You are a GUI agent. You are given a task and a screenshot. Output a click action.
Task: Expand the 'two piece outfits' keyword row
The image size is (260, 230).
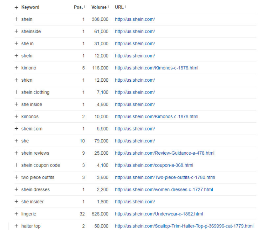pos(16,177)
